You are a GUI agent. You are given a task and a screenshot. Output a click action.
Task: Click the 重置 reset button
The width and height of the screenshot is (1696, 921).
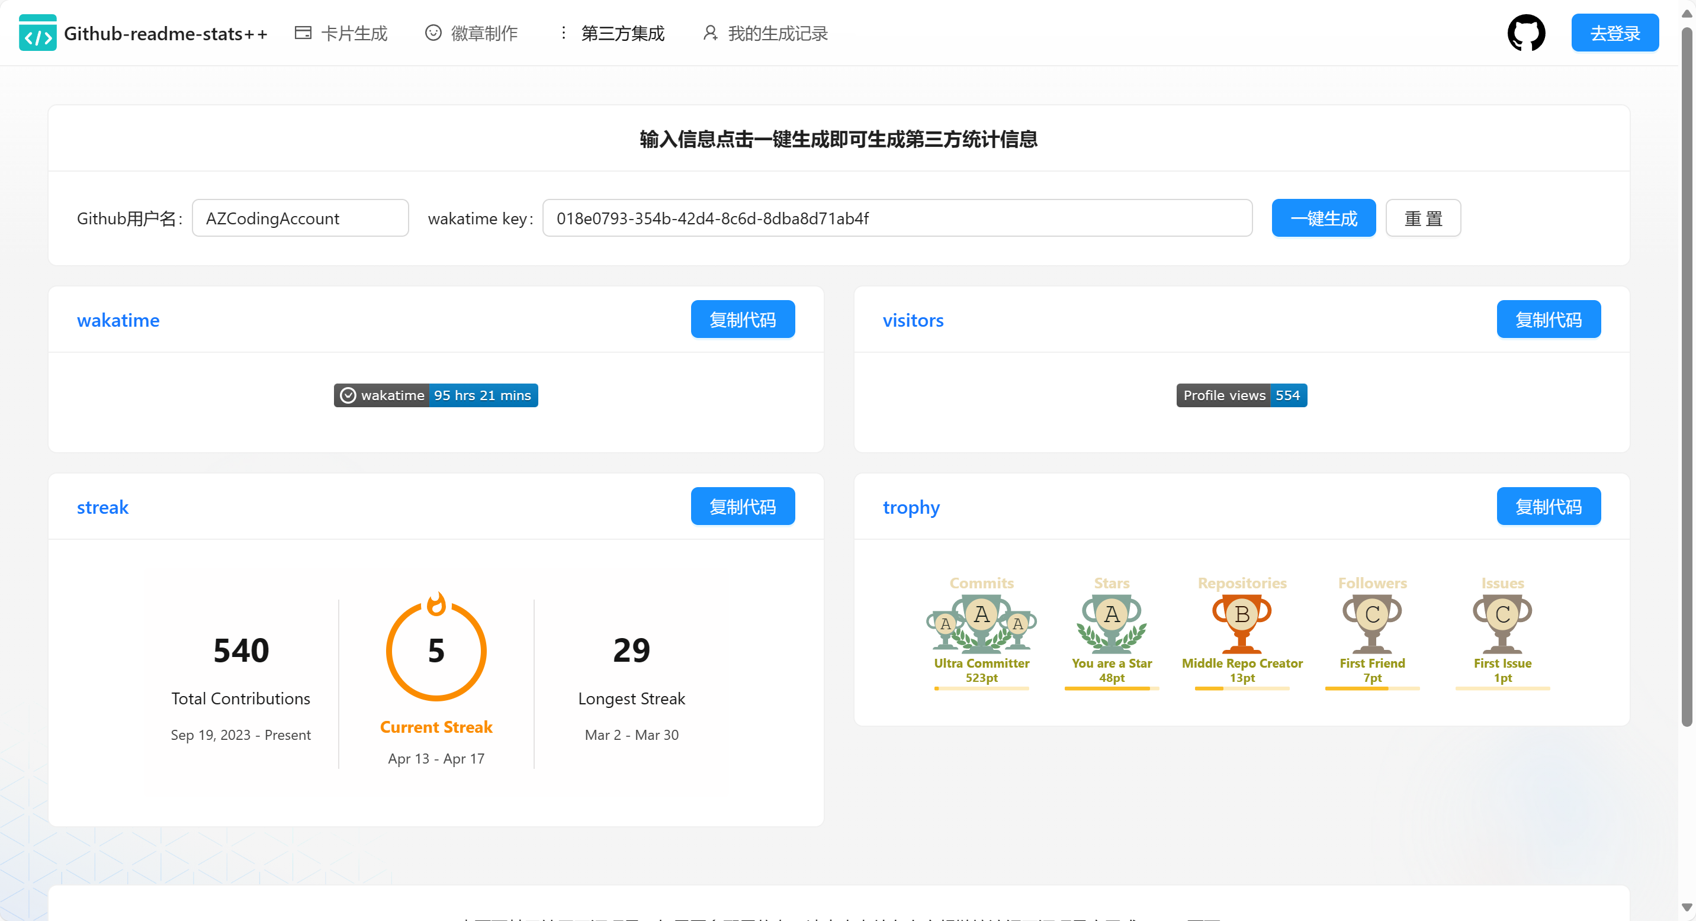[1423, 218]
